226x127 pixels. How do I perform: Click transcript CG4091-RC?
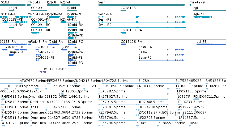pos(39,27)
